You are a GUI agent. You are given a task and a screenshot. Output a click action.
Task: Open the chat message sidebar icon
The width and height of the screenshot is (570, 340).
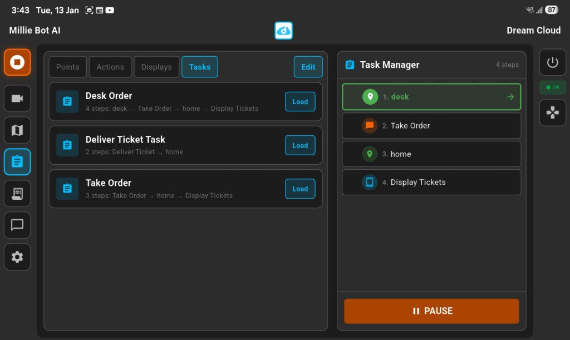tap(17, 225)
